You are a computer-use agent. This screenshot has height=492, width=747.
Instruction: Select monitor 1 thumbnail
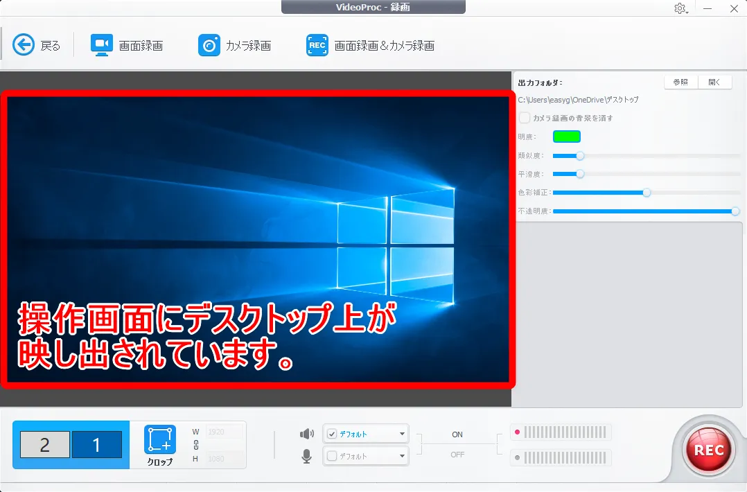[x=97, y=445]
